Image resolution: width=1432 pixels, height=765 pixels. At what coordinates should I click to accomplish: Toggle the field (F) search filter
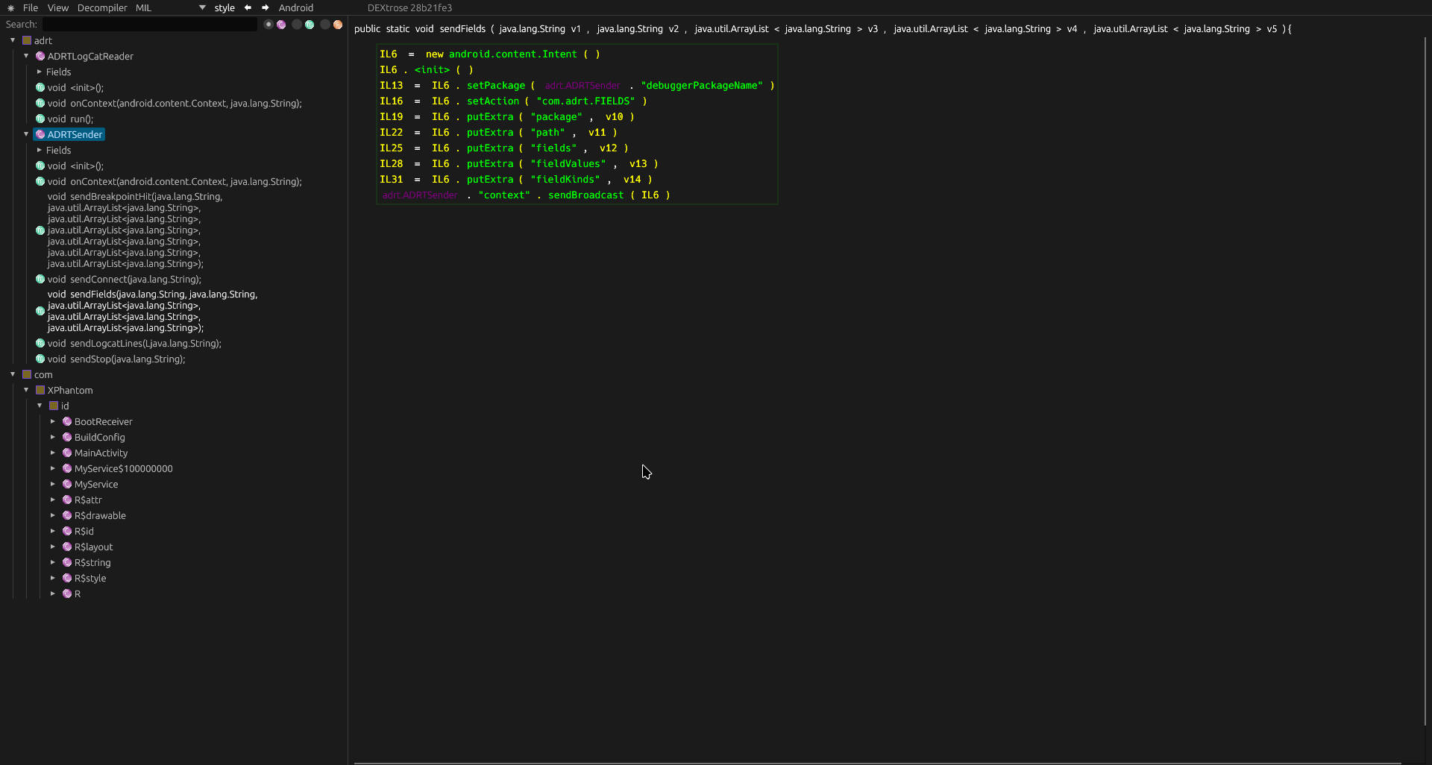coord(338,25)
